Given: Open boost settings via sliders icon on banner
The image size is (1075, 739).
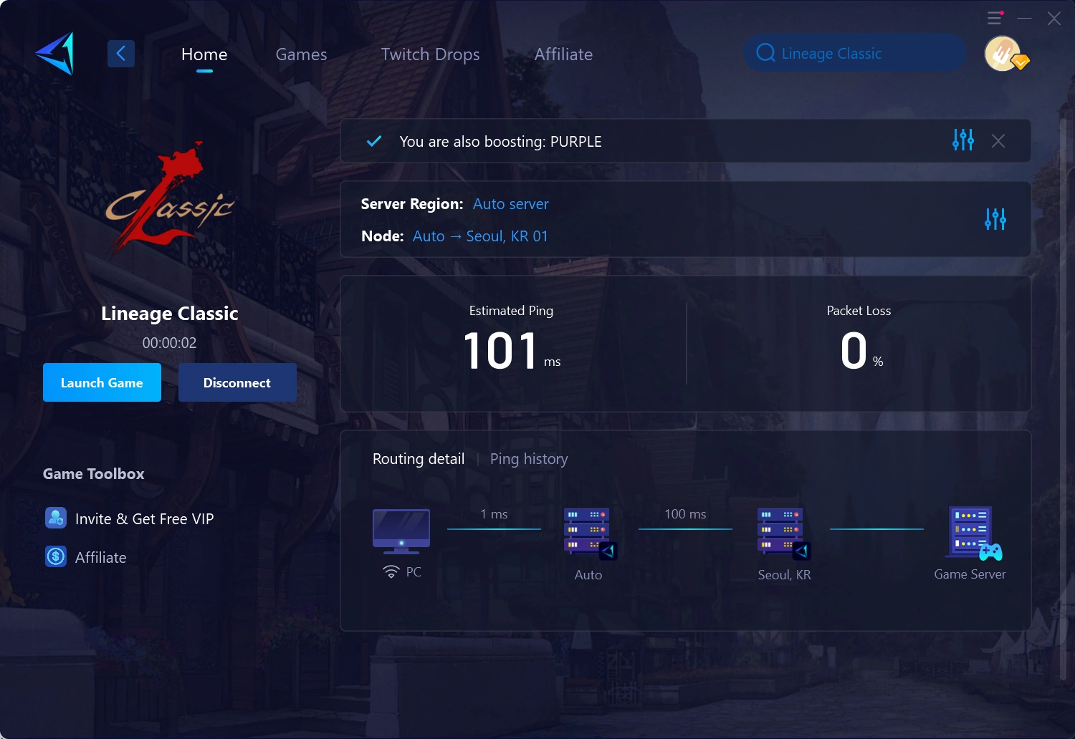Looking at the screenshot, I should point(962,140).
